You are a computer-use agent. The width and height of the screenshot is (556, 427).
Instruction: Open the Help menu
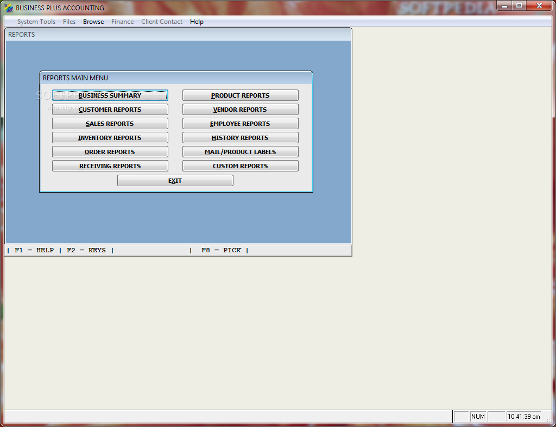[197, 22]
